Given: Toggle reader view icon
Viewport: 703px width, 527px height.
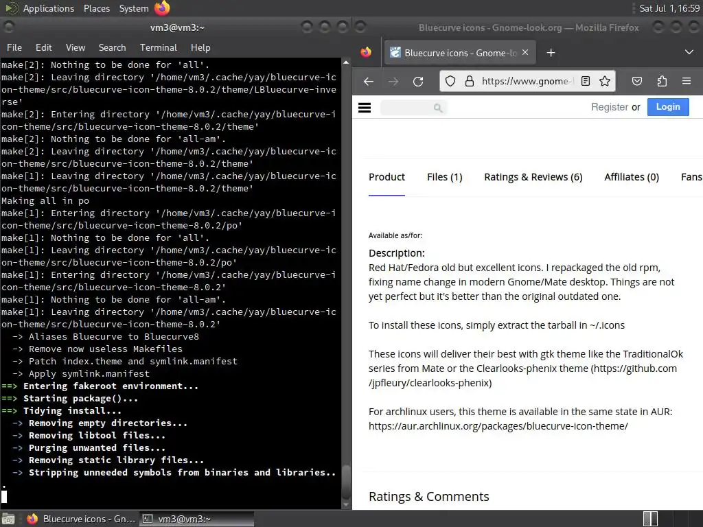Looking at the screenshot, I should point(585,81).
